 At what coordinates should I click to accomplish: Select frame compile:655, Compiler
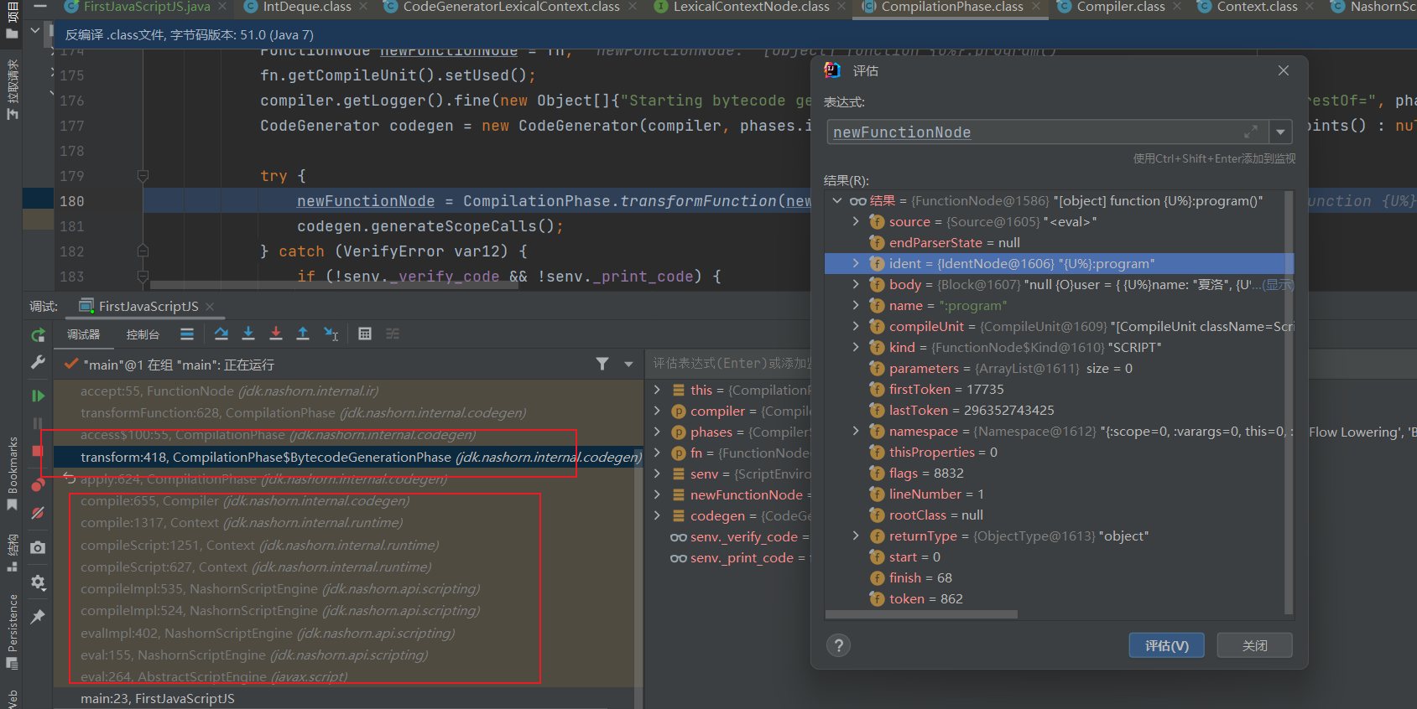click(x=344, y=500)
